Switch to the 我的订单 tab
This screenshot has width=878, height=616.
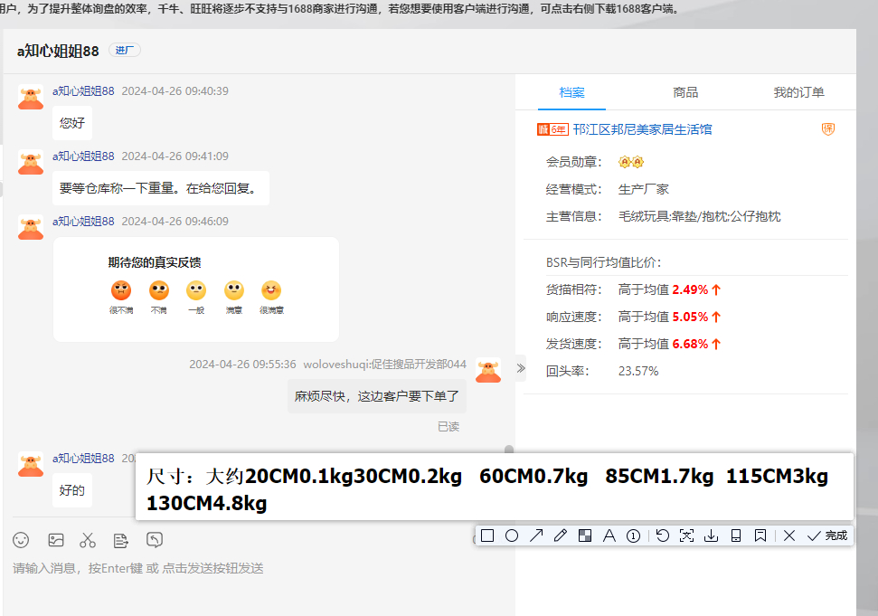[799, 92]
